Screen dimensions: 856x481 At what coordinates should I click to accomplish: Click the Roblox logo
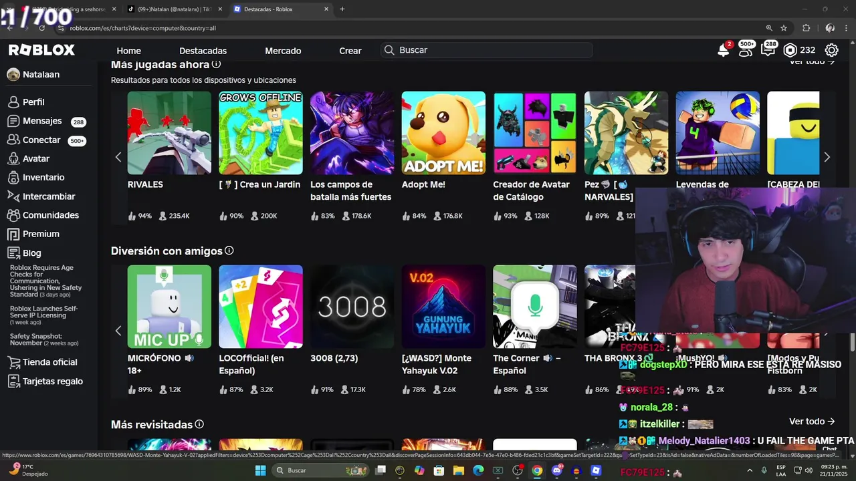(x=41, y=50)
